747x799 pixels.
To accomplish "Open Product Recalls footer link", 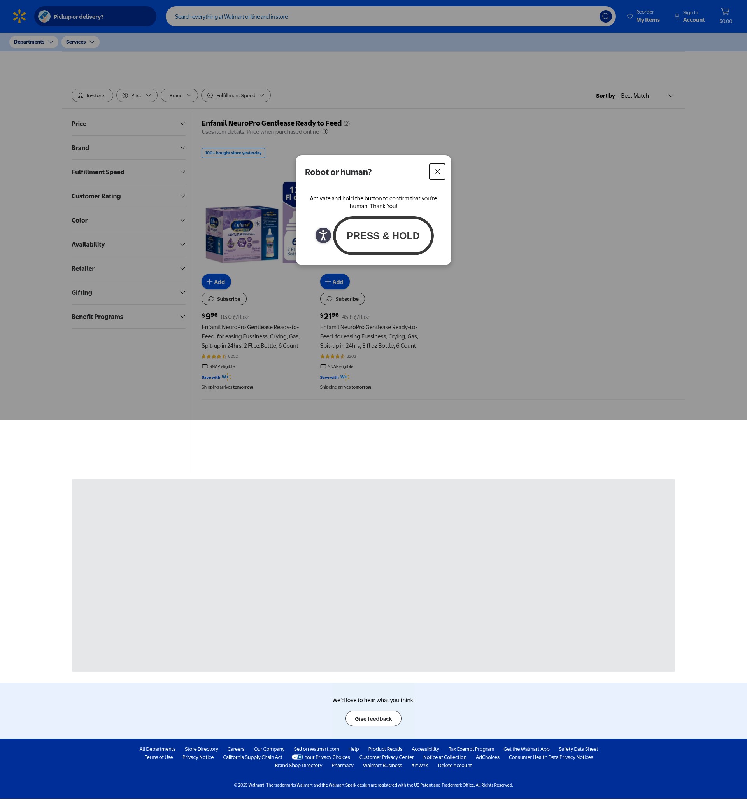I will pyautogui.click(x=385, y=749).
